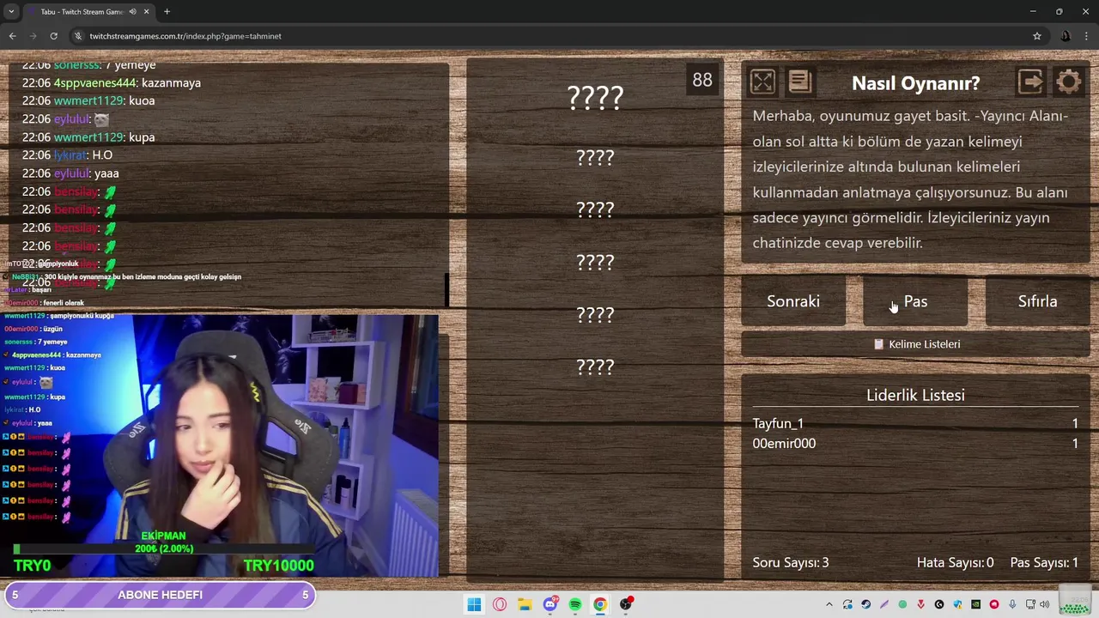Click the Sıfırla button
The image size is (1099, 618).
[1037, 301]
